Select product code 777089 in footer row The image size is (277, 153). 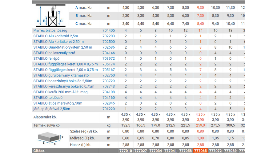[x=231, y=151]
